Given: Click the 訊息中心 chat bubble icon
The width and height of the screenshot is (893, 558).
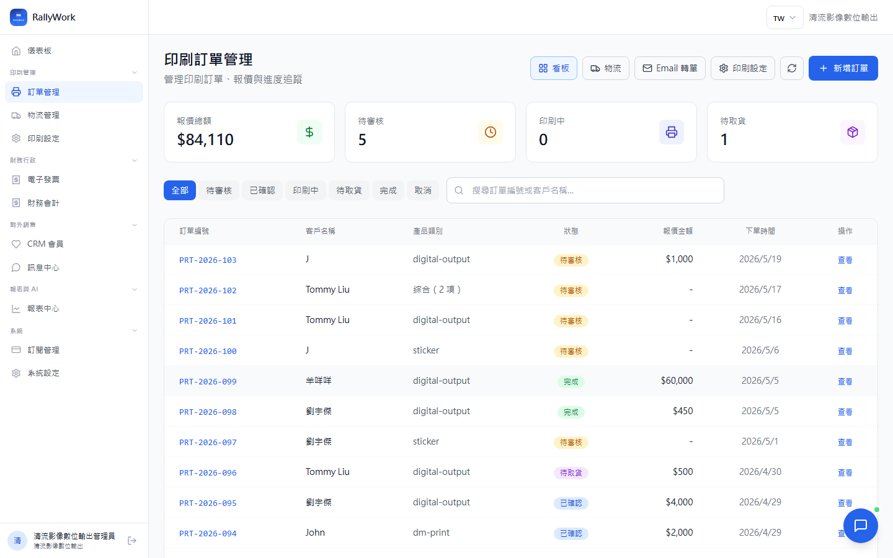Looking at the screenshot, I should (16, 267).
